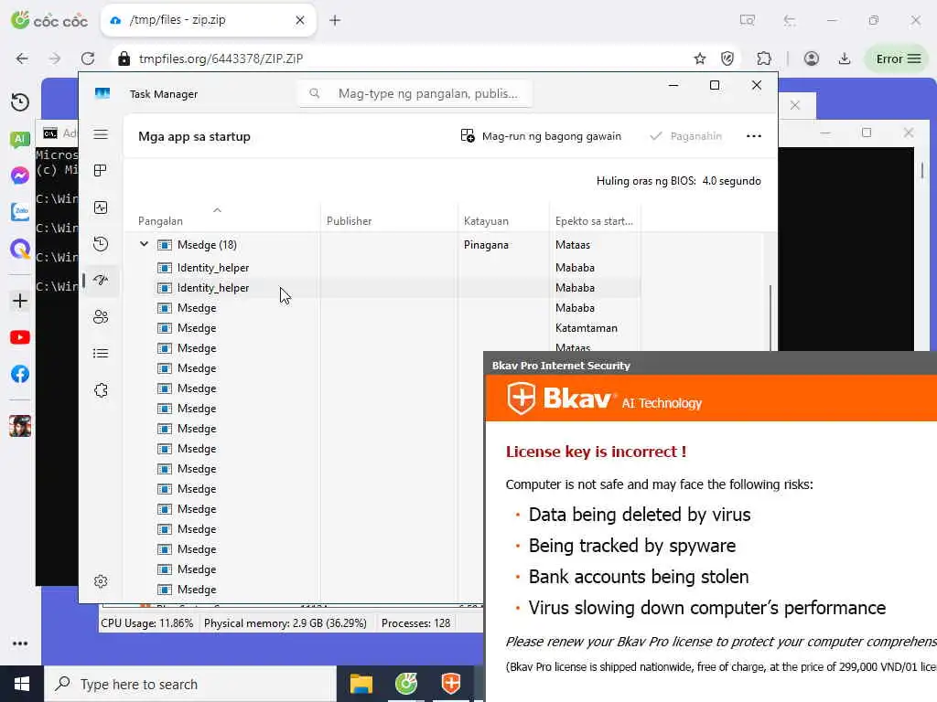This screenshot has height=702, width=937.
Task: Open Coc Coc AI chat sidebar icon
Action: pyautogui.click(x=20, y=139)
